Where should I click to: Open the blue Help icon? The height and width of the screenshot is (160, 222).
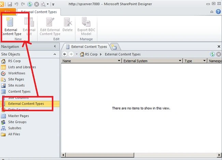pos(218,12)
